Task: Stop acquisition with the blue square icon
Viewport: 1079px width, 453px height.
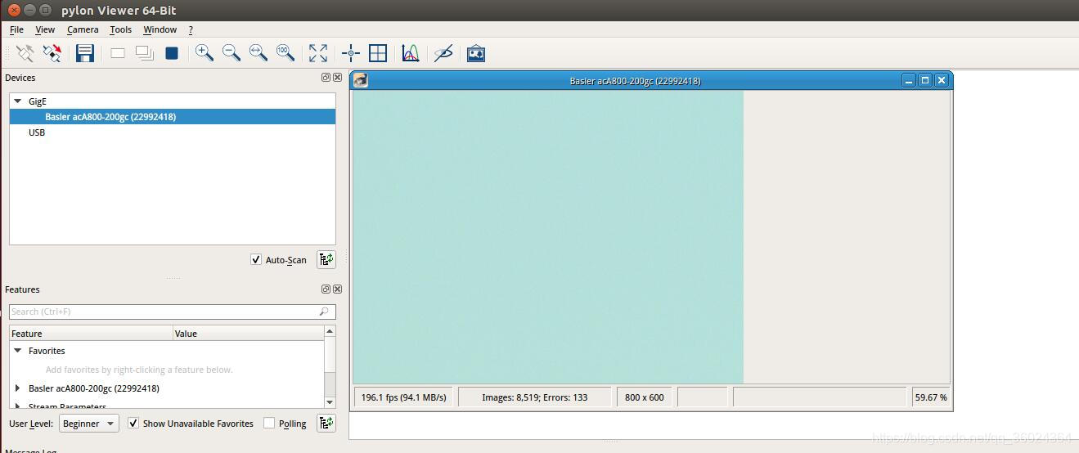Action: coord(172,53)
